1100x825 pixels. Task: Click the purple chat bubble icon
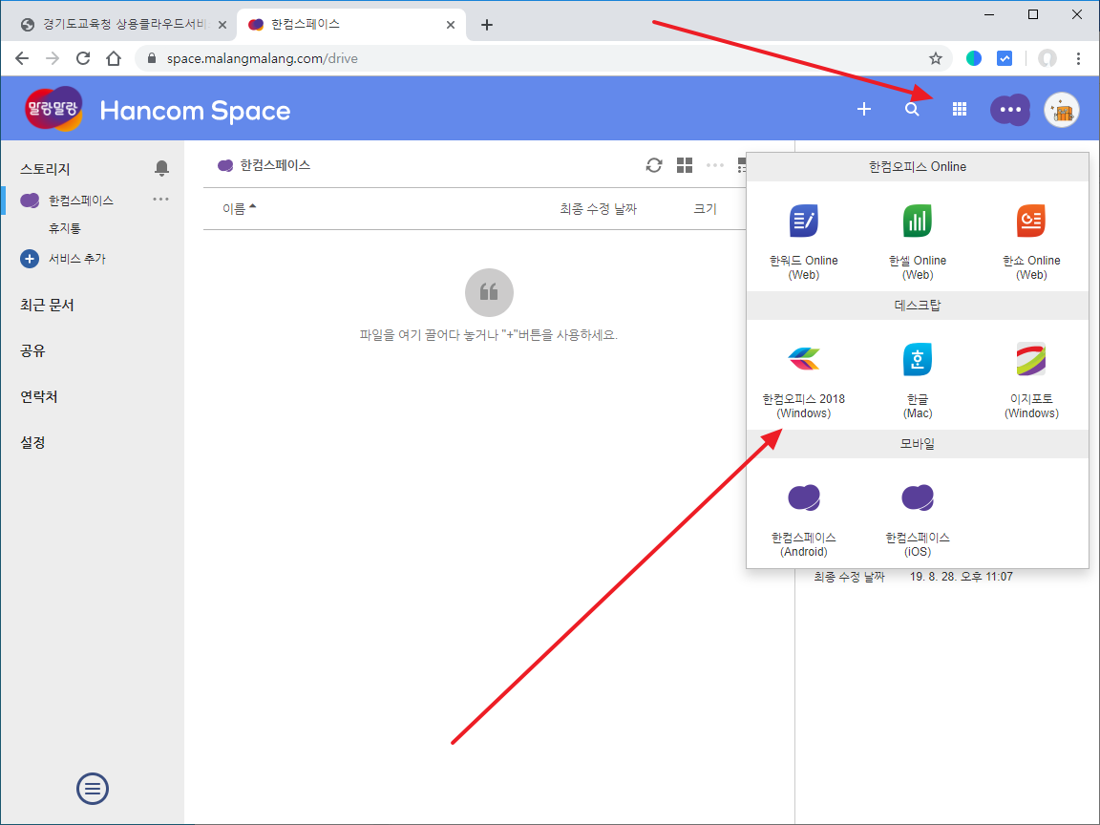pyautogui.click(x=1009, y=110)
